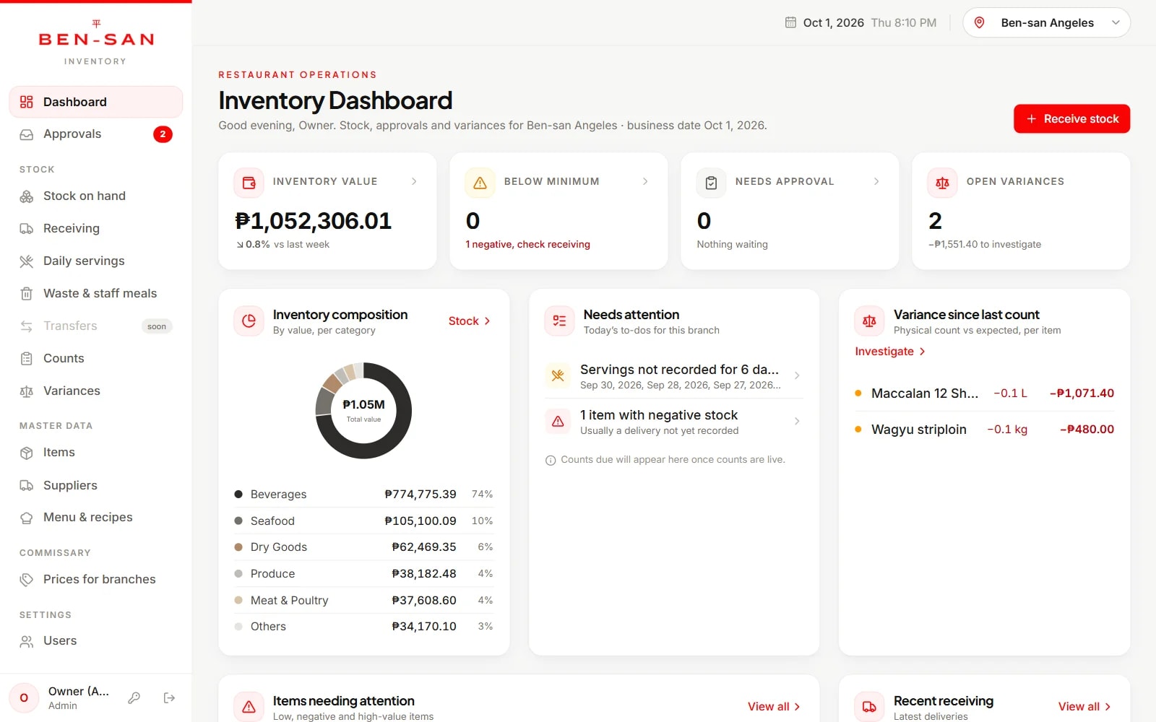Follow the Stock link in Inventory composition

point(470,321)
